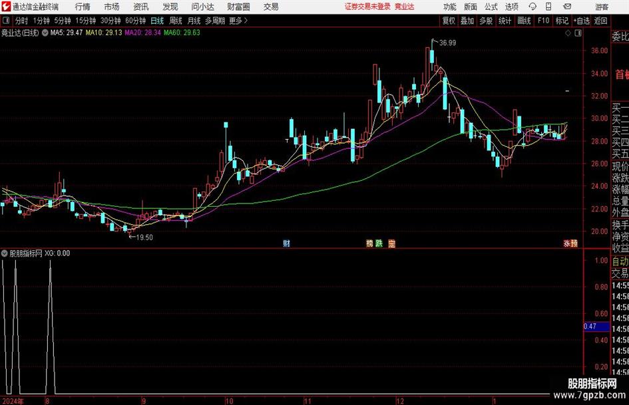Click the 榜 marker below chart
Viewport: 629px width, 405px height.
tap(369, 243)
